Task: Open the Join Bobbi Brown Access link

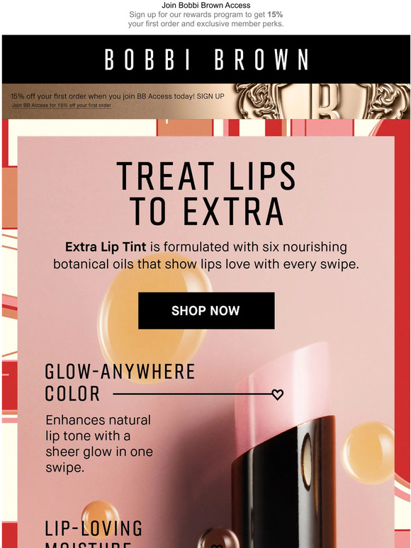Action: pos(205,5)
